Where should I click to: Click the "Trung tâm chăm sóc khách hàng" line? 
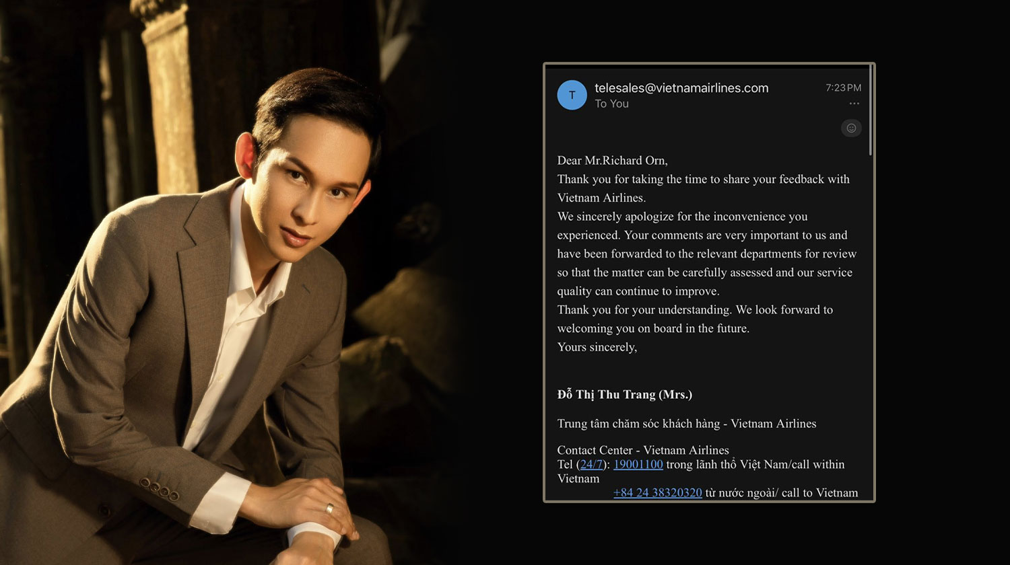tap(686, 423)
